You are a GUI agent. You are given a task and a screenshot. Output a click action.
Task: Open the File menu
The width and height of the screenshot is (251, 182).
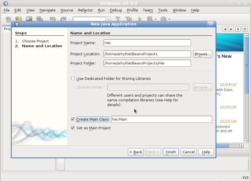pos(6,10)
